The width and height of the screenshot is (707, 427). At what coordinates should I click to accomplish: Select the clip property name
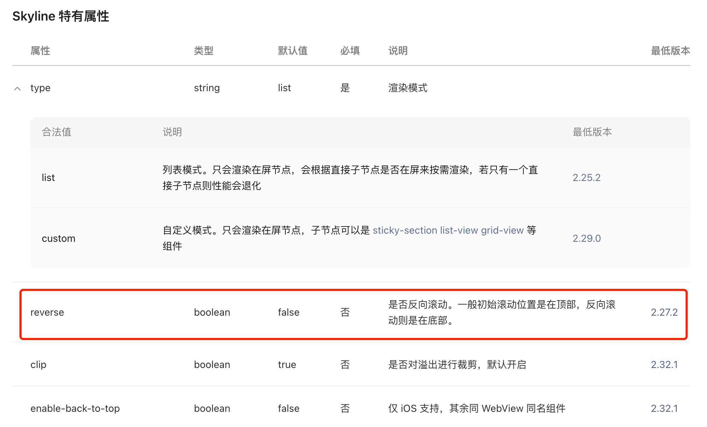[38, 364]
